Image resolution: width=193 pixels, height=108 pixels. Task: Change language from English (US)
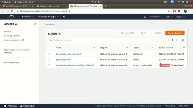click(x=27, y=106)
